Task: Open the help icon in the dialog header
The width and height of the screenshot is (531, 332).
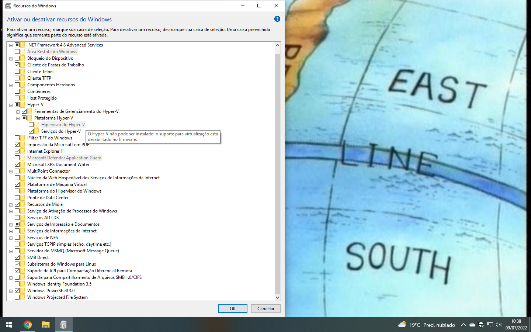Action: pyautogui.click(x=277, y=19)
